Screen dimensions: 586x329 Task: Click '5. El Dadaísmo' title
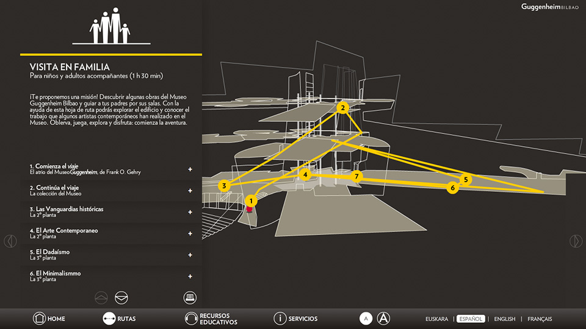point(49,252)
